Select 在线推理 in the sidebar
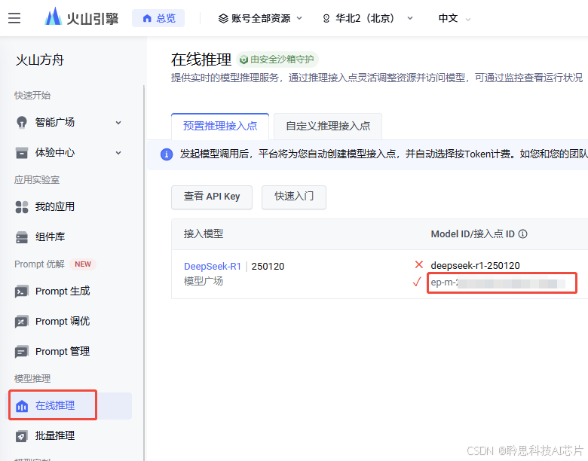This screenshot has height=461, width=588. click(70, 405)
